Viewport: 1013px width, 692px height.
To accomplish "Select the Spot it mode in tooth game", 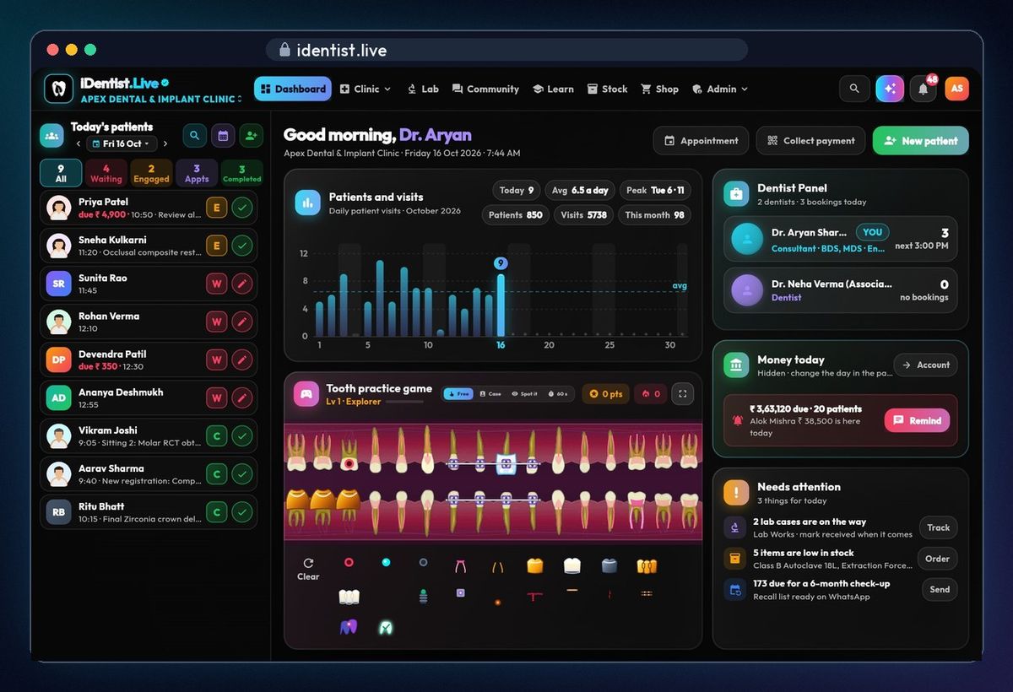I will [x=524, y=393].
